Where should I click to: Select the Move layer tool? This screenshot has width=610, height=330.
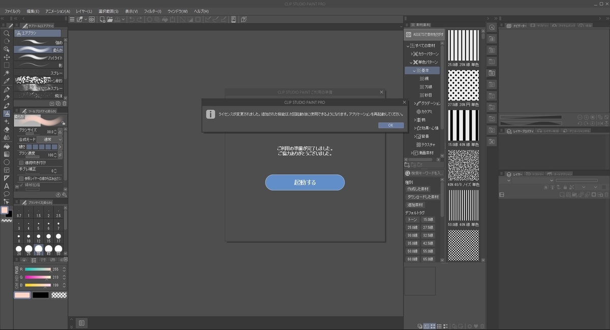click(x=7, y=57)
